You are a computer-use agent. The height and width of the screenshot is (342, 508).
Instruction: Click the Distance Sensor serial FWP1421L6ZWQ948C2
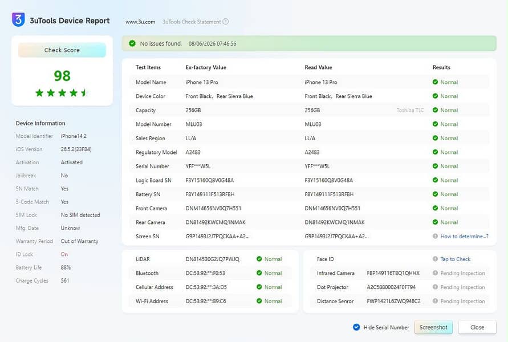point(393,301)
